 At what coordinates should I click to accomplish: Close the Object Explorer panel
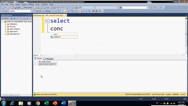[31, 15]
